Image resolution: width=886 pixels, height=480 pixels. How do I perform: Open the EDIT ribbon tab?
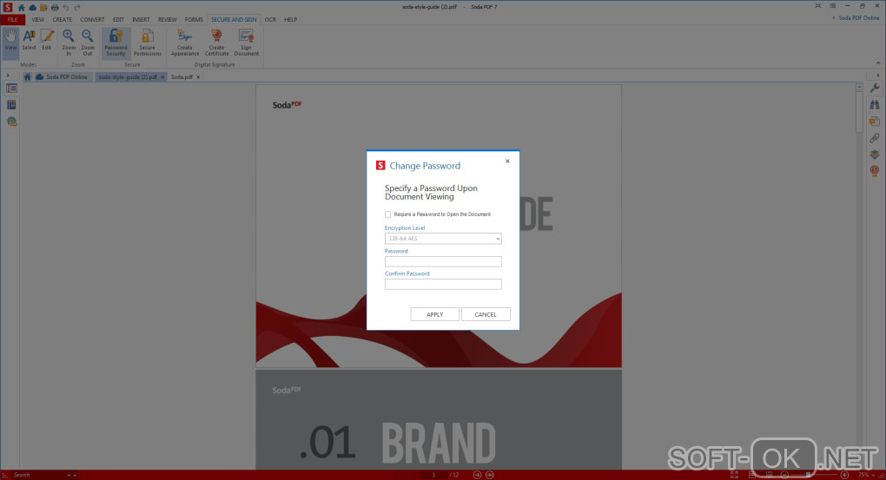[x=118, y=20]
